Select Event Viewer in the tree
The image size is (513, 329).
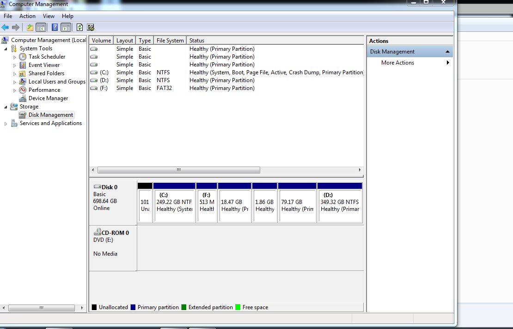coord(44,65)
